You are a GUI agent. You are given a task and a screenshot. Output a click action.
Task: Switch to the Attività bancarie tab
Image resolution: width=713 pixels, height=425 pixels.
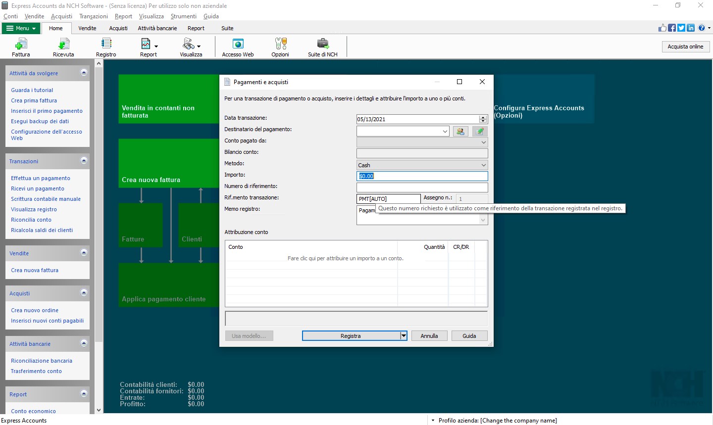click(157, 28)
